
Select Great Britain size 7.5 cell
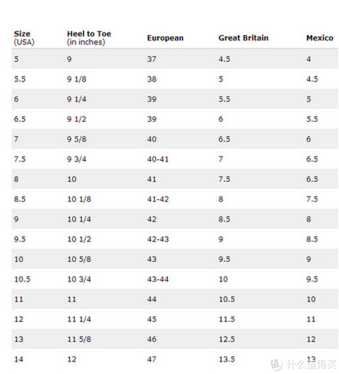click(224, 179)
